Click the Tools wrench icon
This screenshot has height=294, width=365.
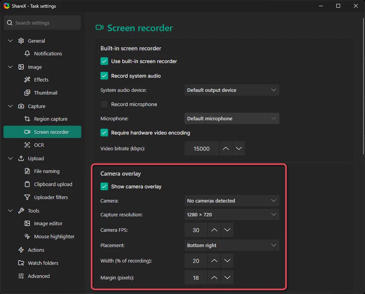[x=21, y=211]
